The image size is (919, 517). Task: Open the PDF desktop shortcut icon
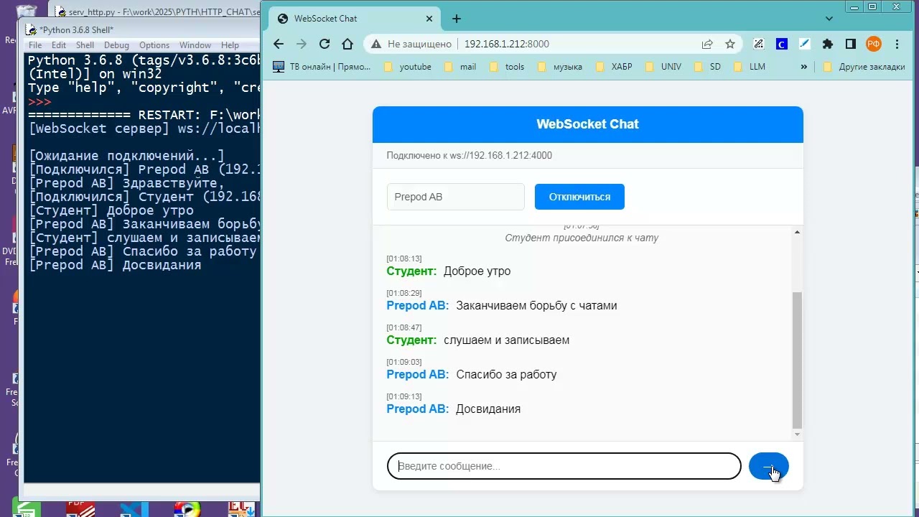(x=80, y=509)
